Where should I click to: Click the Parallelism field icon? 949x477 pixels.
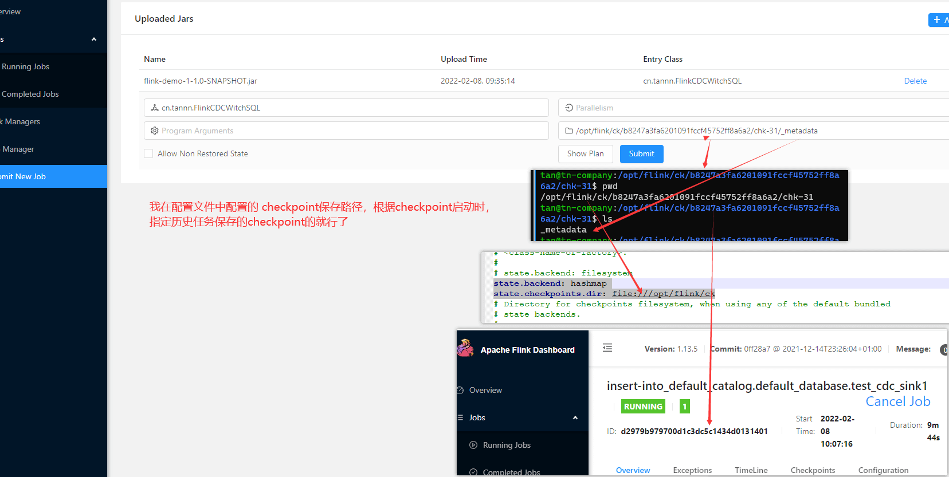[569, 108]
